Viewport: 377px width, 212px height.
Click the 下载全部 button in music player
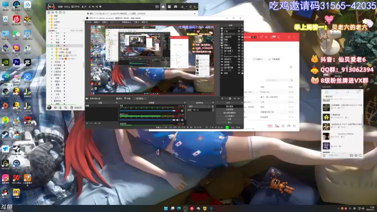274,59
